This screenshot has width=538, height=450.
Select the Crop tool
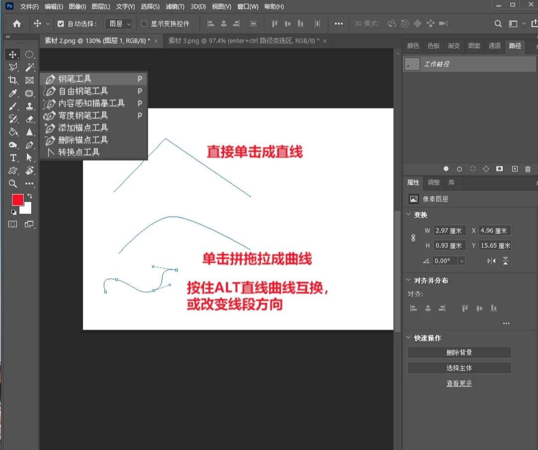coord(12,80)
